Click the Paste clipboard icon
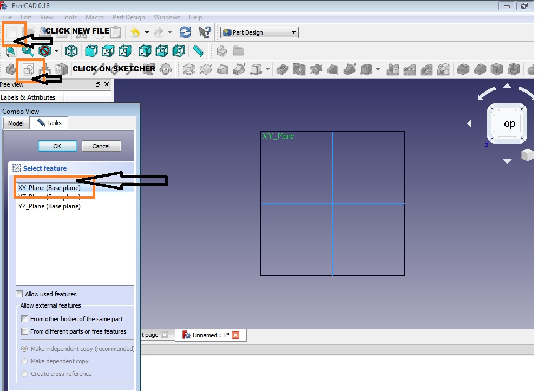This screenshot has width=538, height=391. click(x=116, y=32)
